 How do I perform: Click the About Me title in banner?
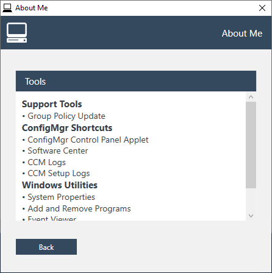pyautogui.click(x=242, y=34)
